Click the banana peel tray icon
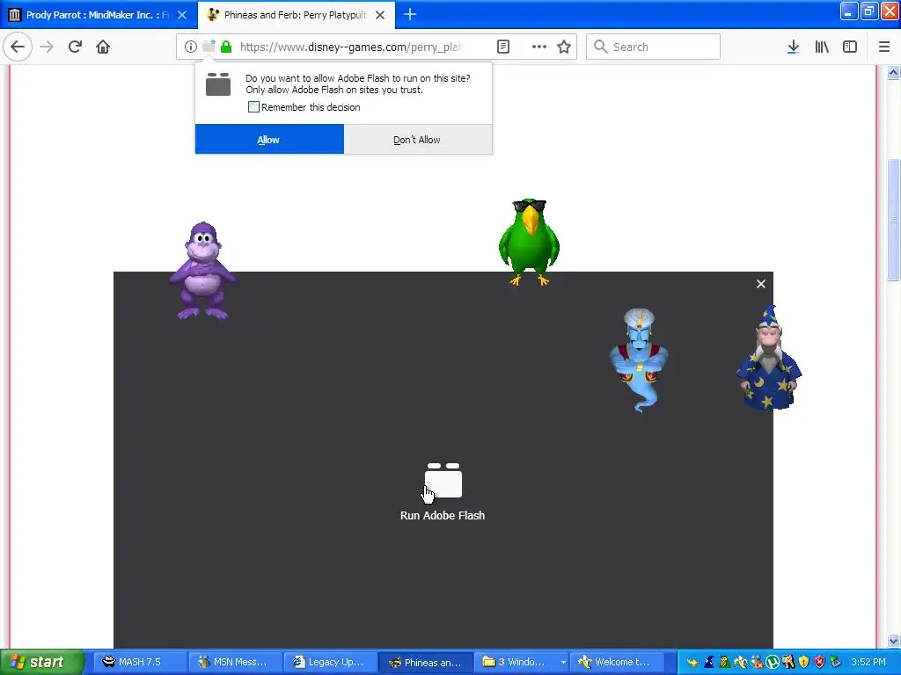The image size is (901, 675). (x=741, y=662)
